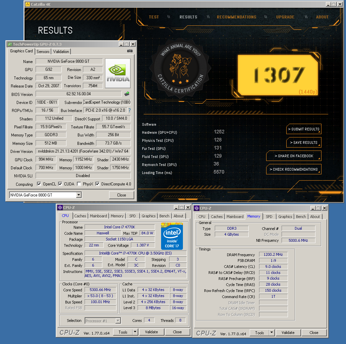Click the right CPU-Z window title icon
This screenshot has height=344, width=346.
(197, 208)
